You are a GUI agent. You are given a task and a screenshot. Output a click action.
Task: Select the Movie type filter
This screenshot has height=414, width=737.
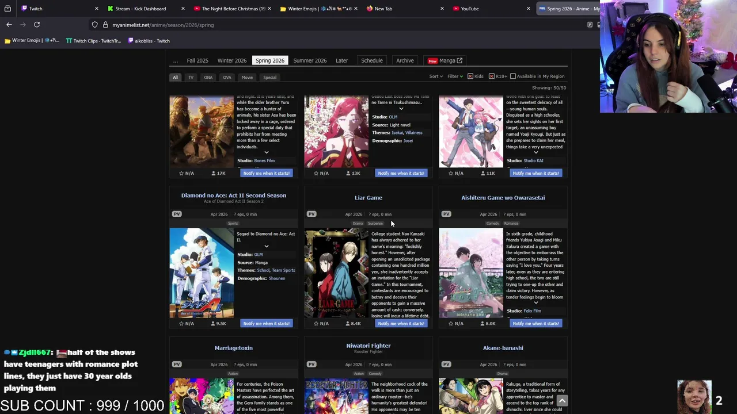click(247, 77)
